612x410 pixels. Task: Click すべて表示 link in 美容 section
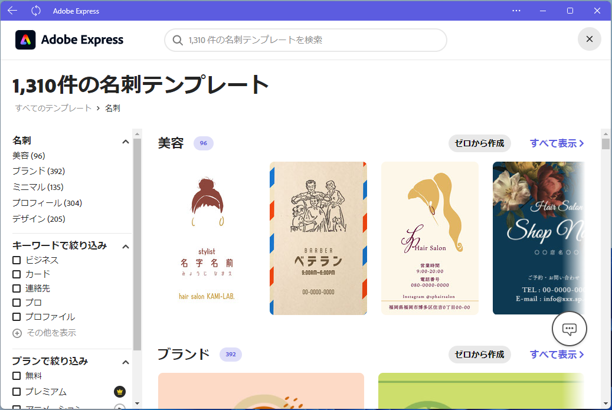point(557,143)
